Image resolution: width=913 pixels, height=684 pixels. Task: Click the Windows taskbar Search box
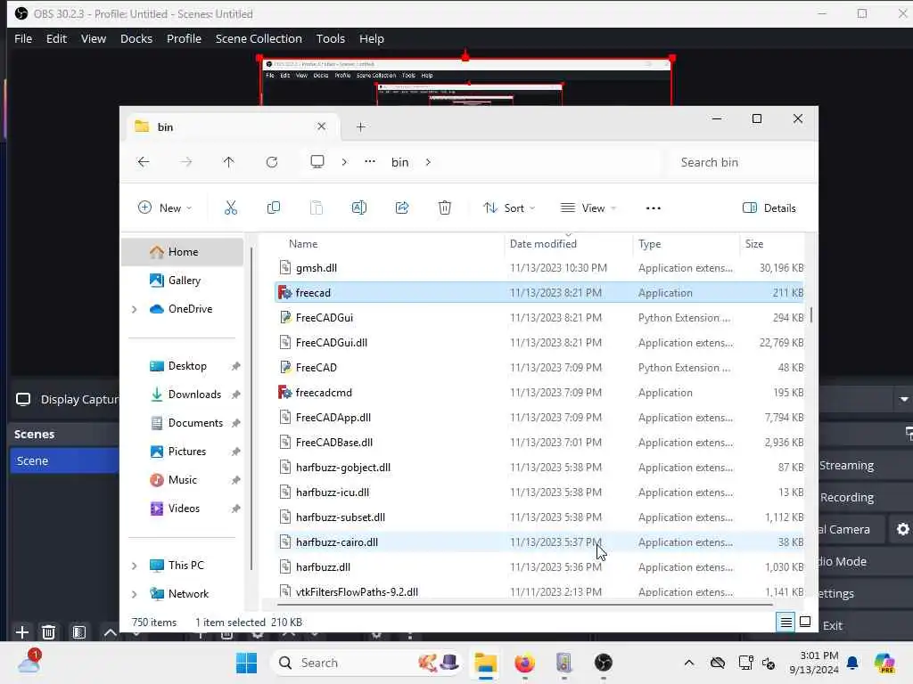click(366, 663)
